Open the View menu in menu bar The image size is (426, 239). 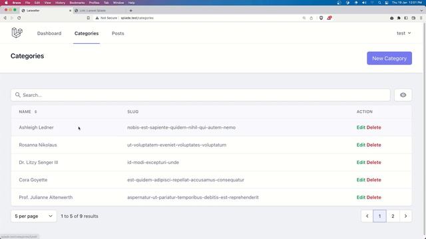tap(47, 3)
